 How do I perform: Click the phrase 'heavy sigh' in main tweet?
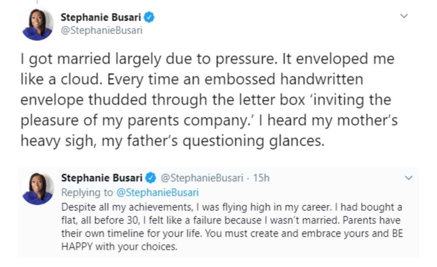pyautogui.click(x=58, y=141)
